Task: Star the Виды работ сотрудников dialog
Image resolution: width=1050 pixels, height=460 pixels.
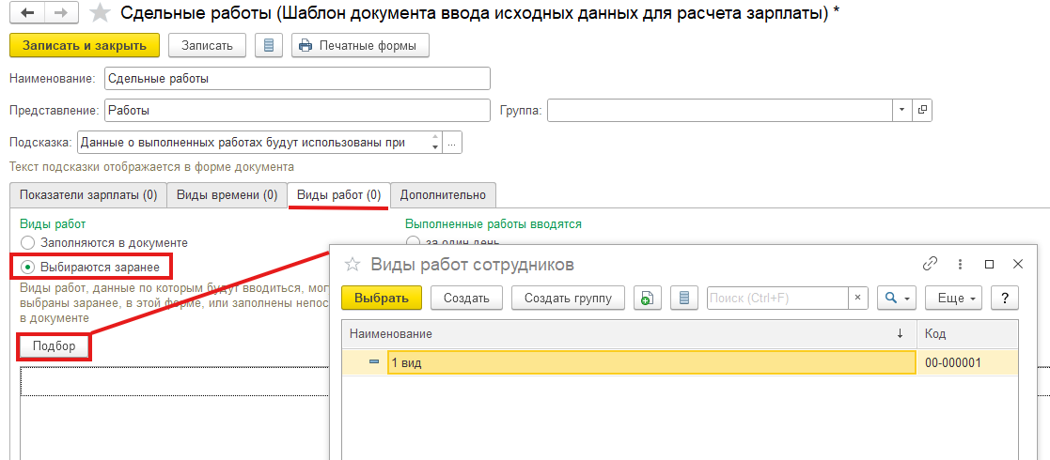Action: pos(353,264)
